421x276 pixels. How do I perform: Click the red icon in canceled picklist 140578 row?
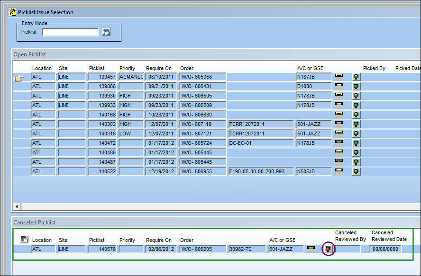(328, 249)
